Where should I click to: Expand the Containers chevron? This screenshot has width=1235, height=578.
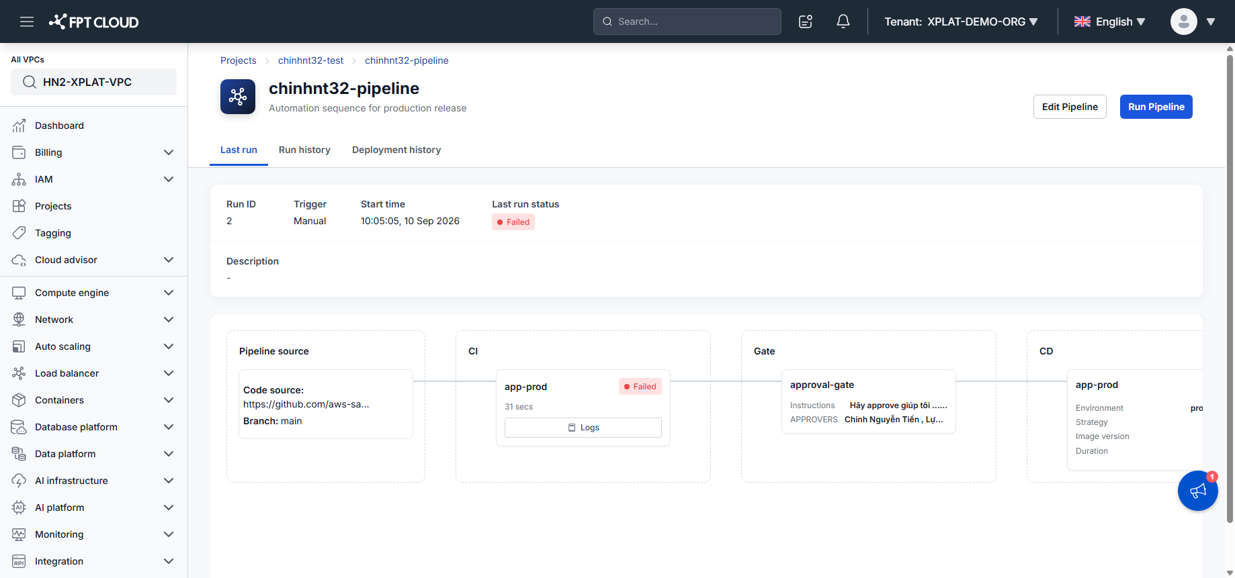click(169, 400)
